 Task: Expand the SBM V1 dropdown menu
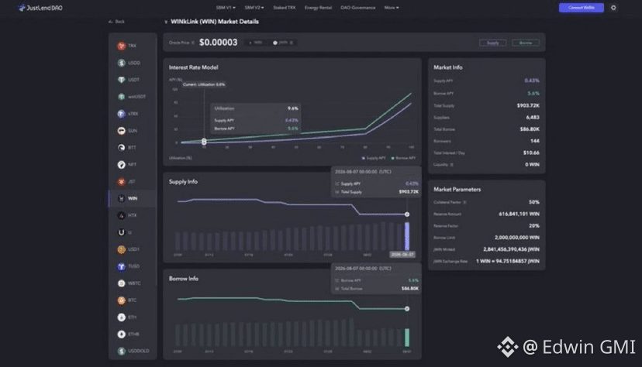[x=226, y=8]
